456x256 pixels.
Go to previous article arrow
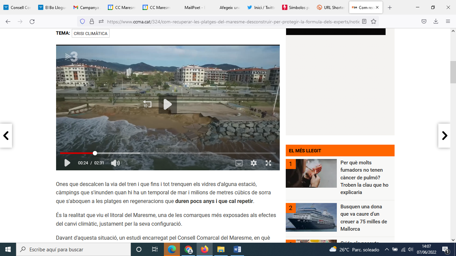pyautogui.click(x=6, y=136)
